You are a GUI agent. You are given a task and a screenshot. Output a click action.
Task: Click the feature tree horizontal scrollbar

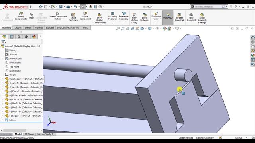pos(15,130)
